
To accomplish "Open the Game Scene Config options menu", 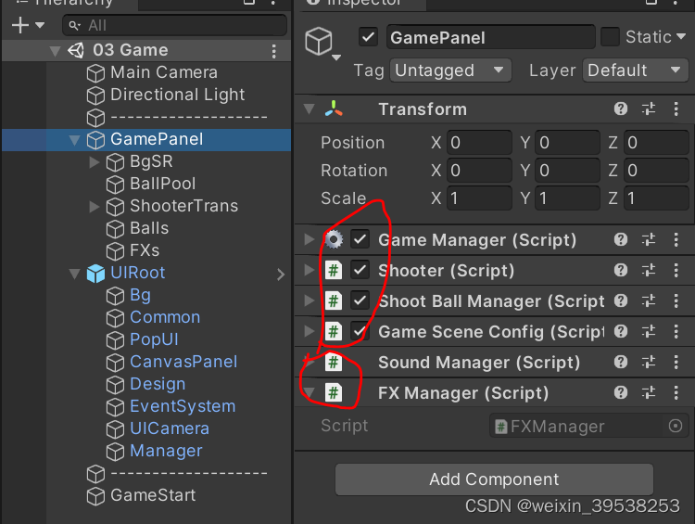I will [676, 331].
